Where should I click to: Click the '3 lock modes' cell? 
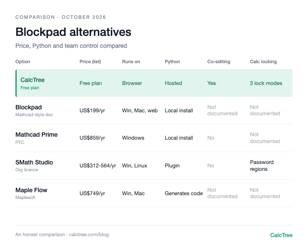tap(266, 83)
